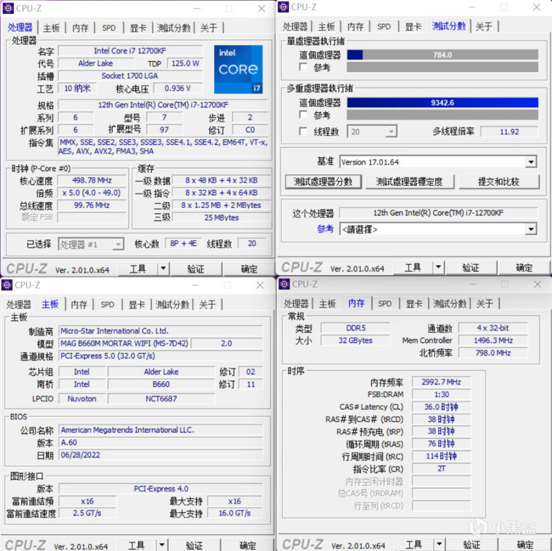Screen dimensions: 552x551
Task: Click LPCIO value NCT6687
Action: coord(161,398)
